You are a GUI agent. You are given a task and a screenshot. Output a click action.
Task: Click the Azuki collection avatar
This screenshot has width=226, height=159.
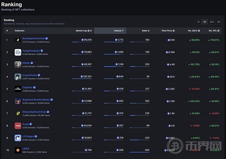[18, 126]
